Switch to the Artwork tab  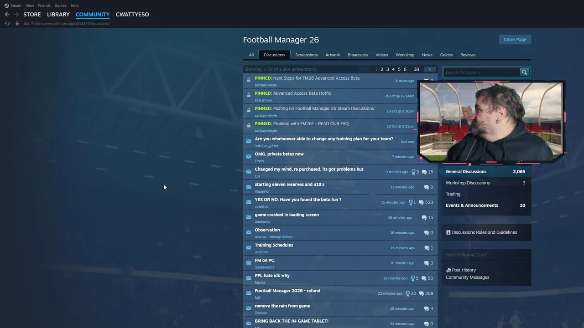pos(333,55)
